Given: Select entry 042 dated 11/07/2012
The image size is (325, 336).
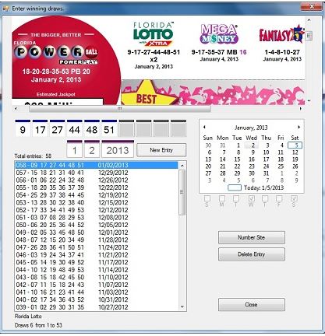Looking at the screenshot, I should pos(97,285).
